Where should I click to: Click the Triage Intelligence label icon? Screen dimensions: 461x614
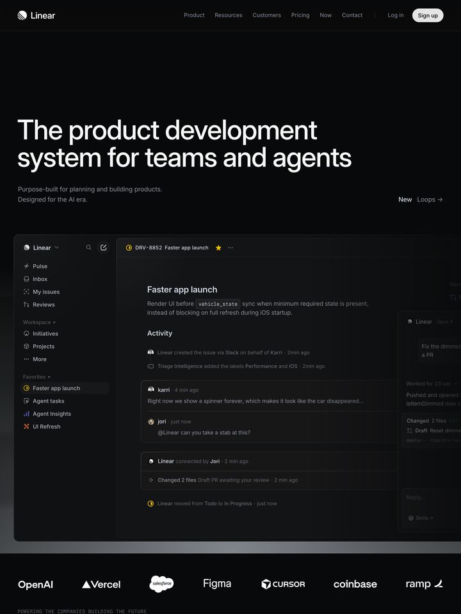[x=150, y=366]
